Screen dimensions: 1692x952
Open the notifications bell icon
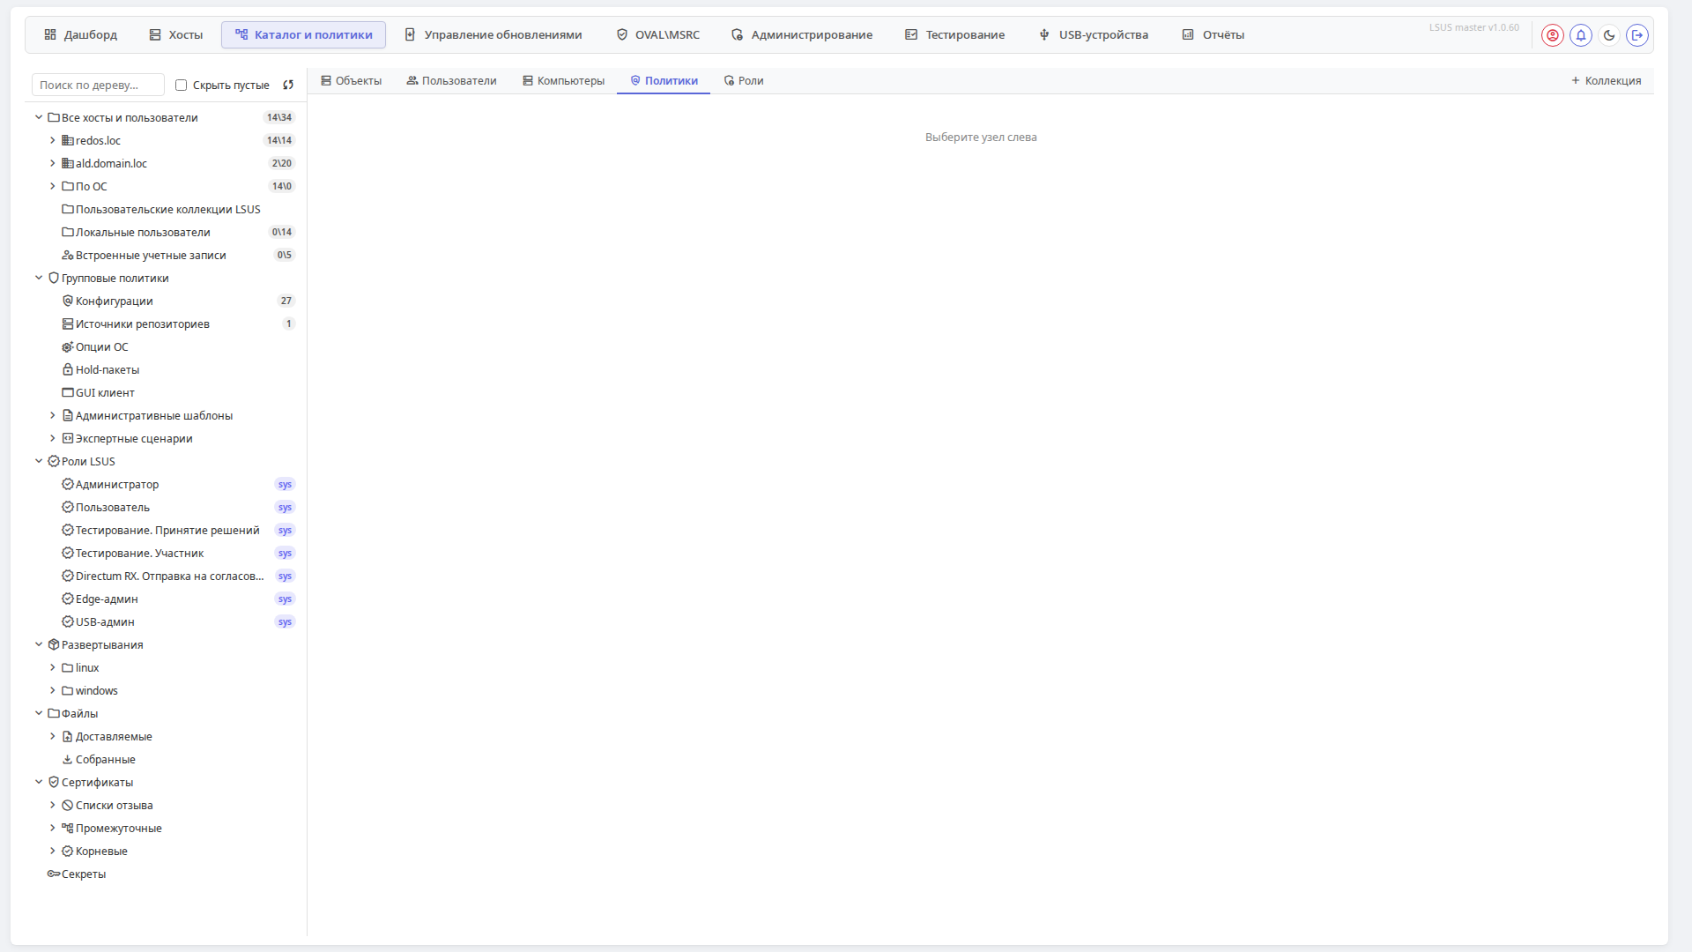pyautogui.click(x=1581, y=35)
